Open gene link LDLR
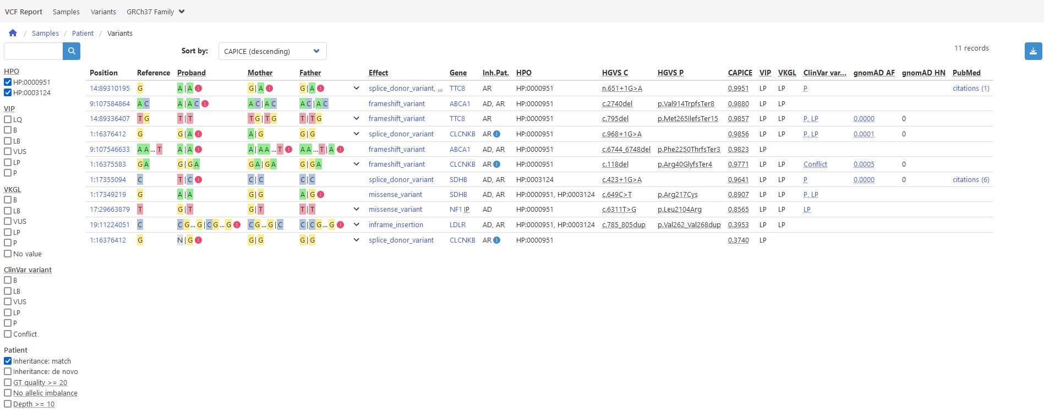1044x412 pixels. [457, 224]
